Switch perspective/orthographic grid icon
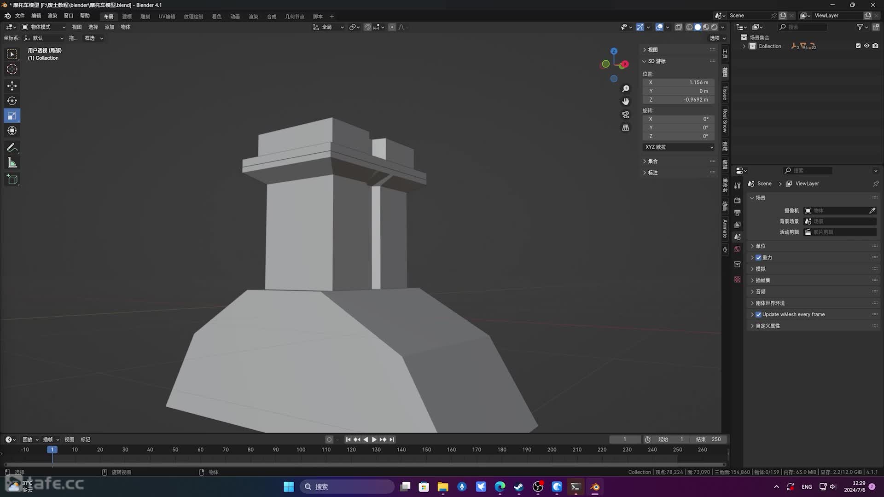This screenshot has height=497, width=884. pyautogui.click(x=626, y=127)
